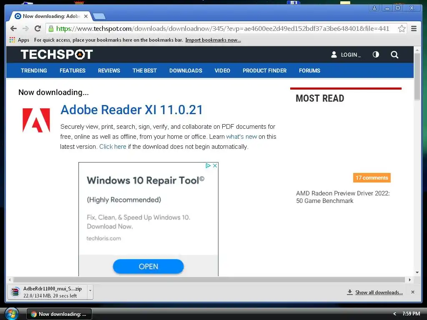Click the green padlock security icon
The width and height of the screenshot is (427, 320).
coord(51,29)
